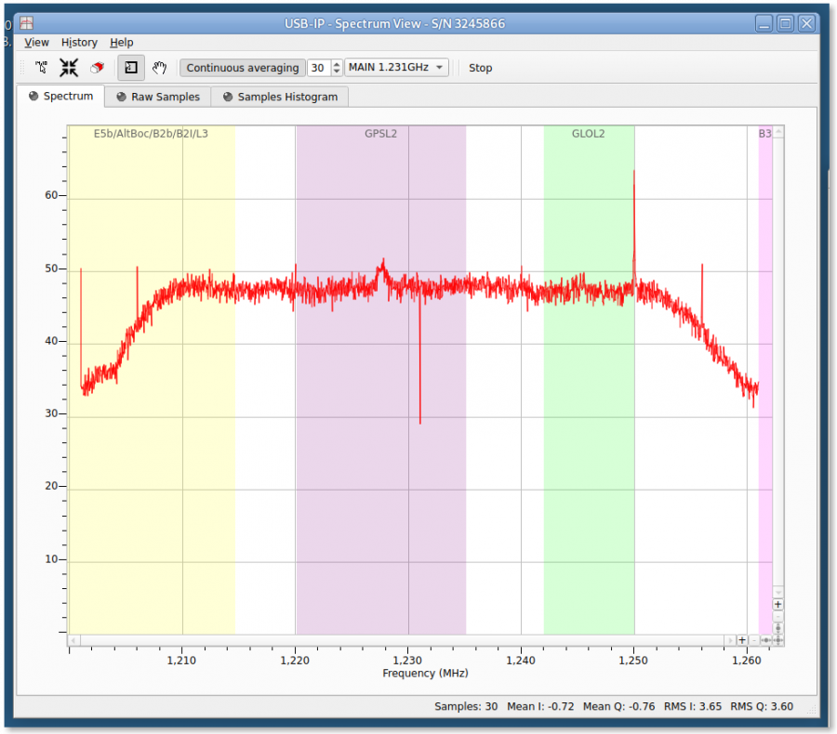The image size is (837, 734).
Task: Toggle Continuous averaging mode
Action: [242, 68]
